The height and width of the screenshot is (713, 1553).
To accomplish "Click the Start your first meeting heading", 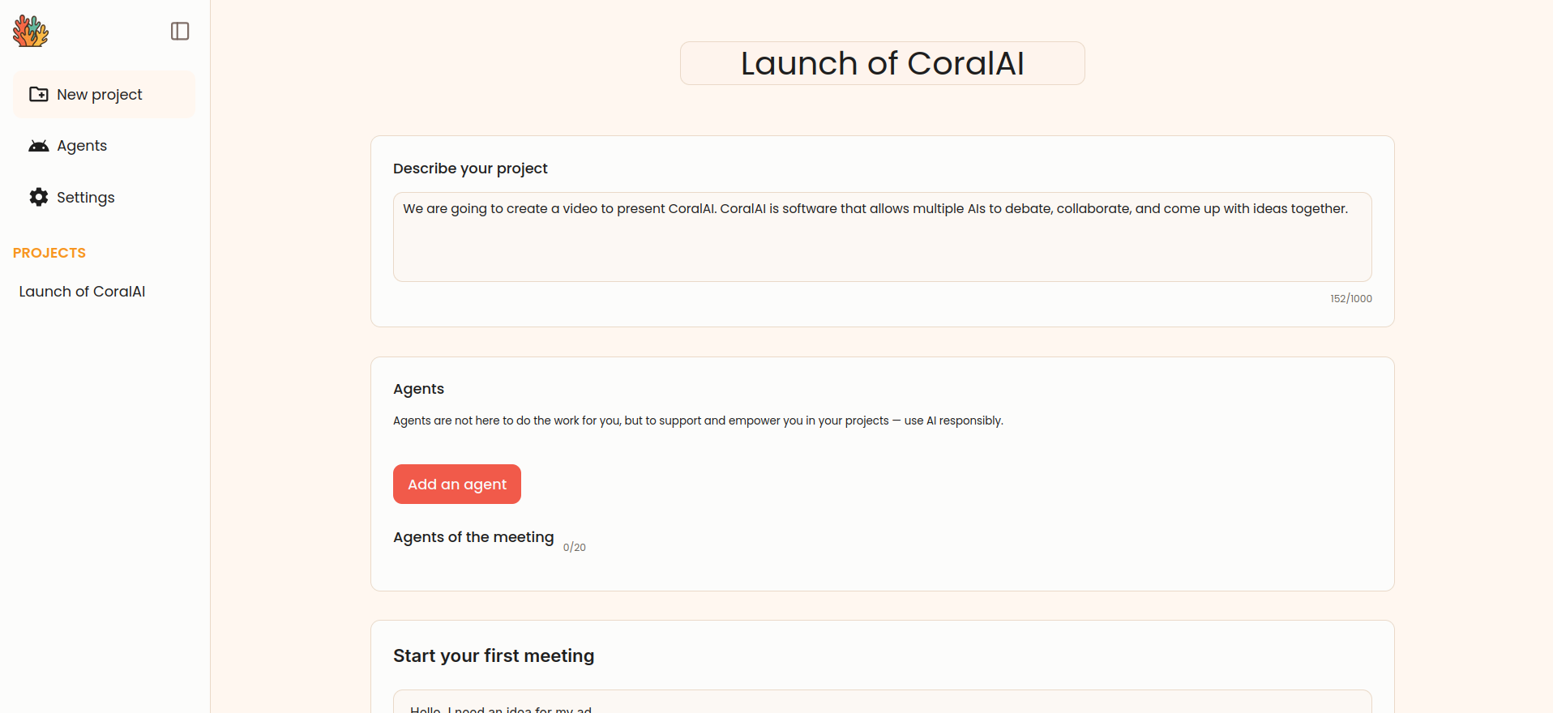I will pyautogui.click(x=494, y=655).
